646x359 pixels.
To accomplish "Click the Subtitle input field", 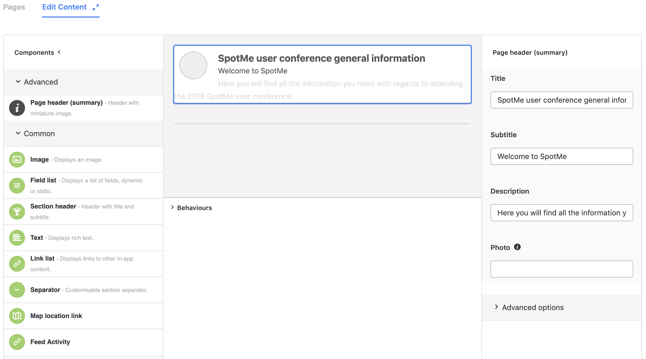I will pos(562,156).
